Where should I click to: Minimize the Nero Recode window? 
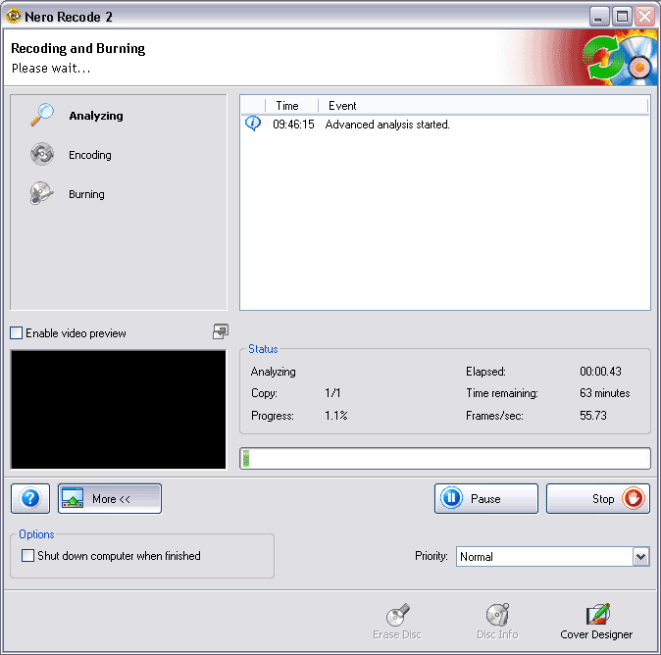click(598, 17)
